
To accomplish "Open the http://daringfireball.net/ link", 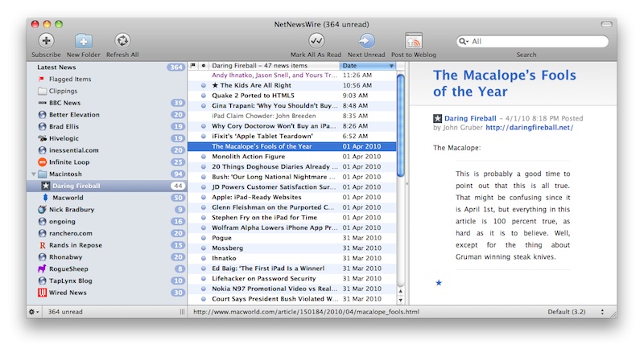I will tap(530, 128).
